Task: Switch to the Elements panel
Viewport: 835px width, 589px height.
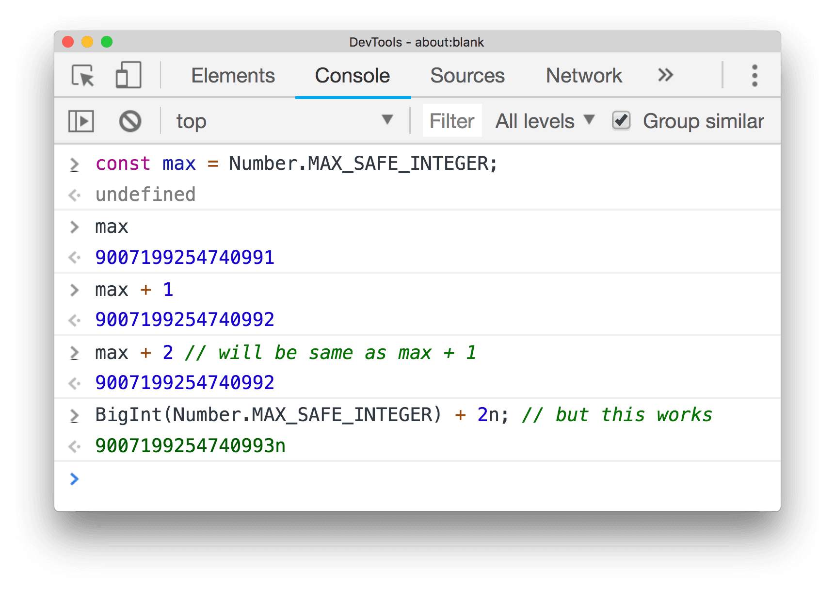Action: coord(233,76)
